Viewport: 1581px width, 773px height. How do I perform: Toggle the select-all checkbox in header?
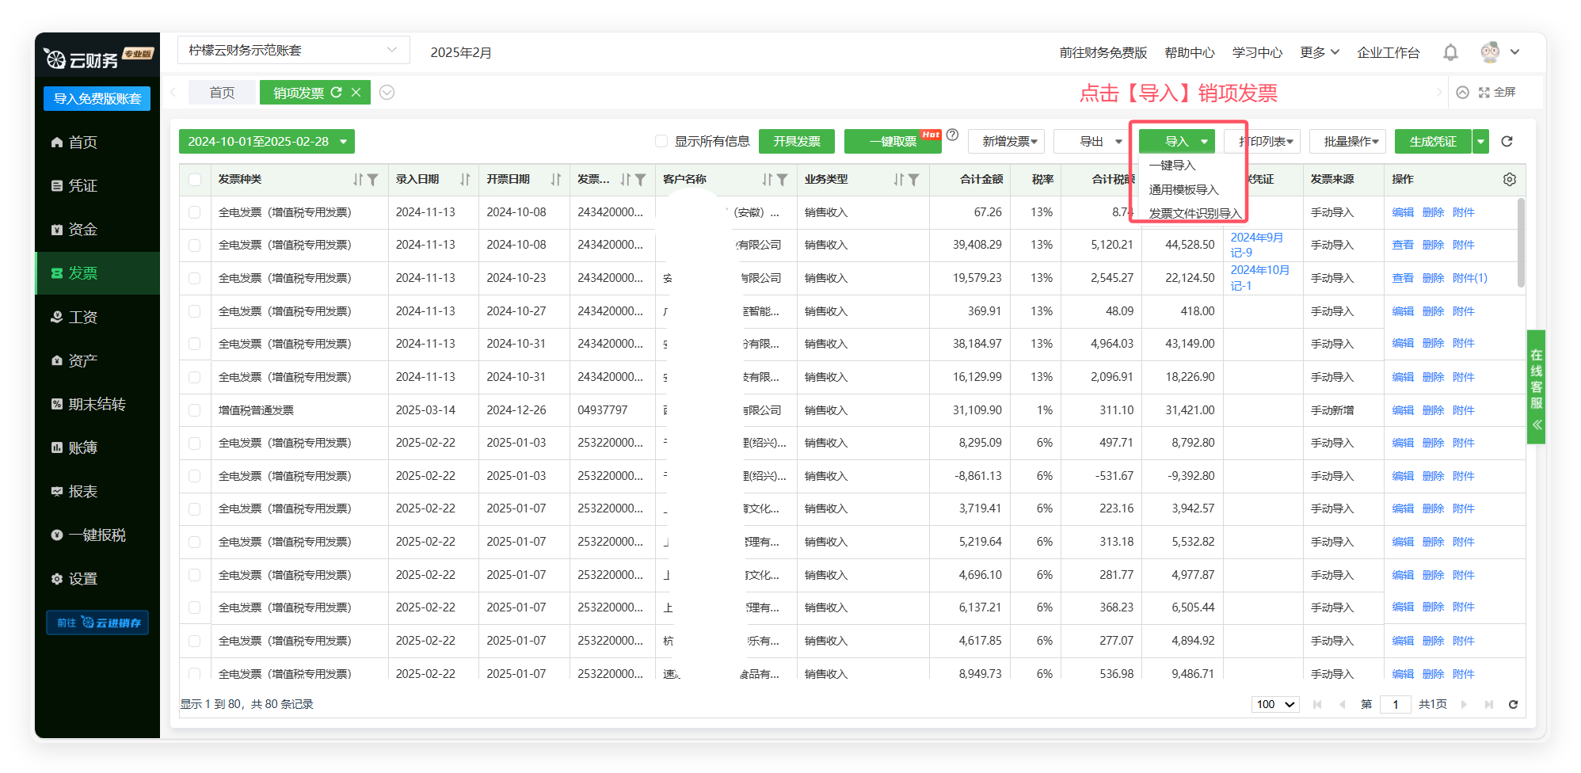(x=195, y=180)
